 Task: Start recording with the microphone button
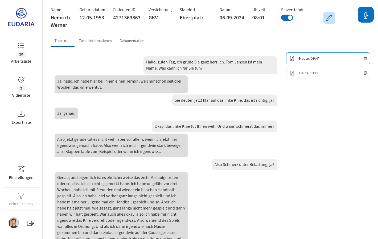pyautogui.click(x=365, y=15)
